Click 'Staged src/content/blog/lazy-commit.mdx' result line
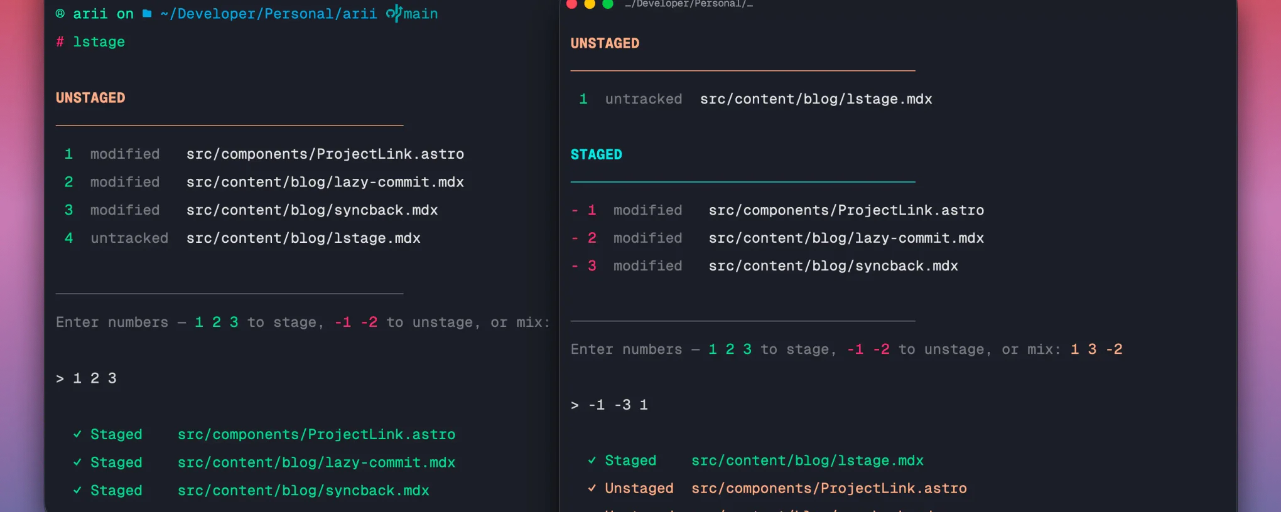This screenshot has width=1281, height=512. coord(264,462)
